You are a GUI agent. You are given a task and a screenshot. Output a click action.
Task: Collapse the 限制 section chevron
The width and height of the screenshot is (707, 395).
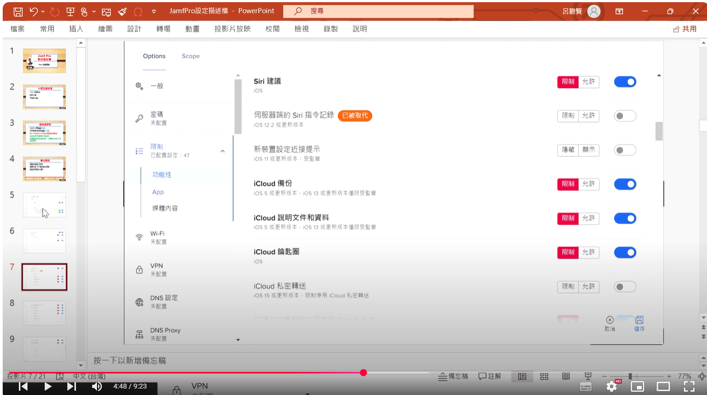click(223, 151)
